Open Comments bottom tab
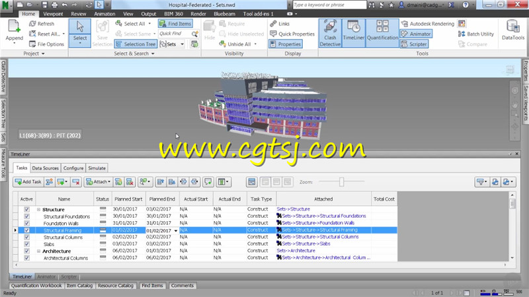Viewport: 529px width, 297px height. pos(183,286)
